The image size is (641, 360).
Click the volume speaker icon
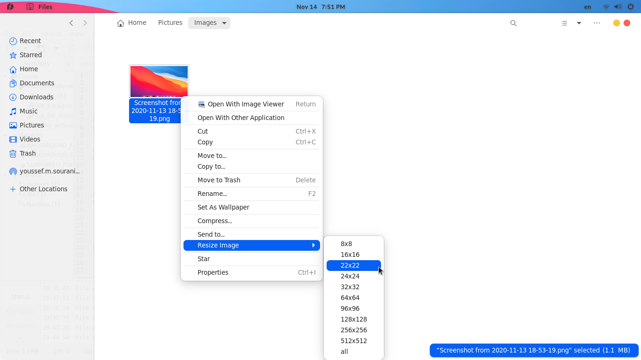click(618, 7)
